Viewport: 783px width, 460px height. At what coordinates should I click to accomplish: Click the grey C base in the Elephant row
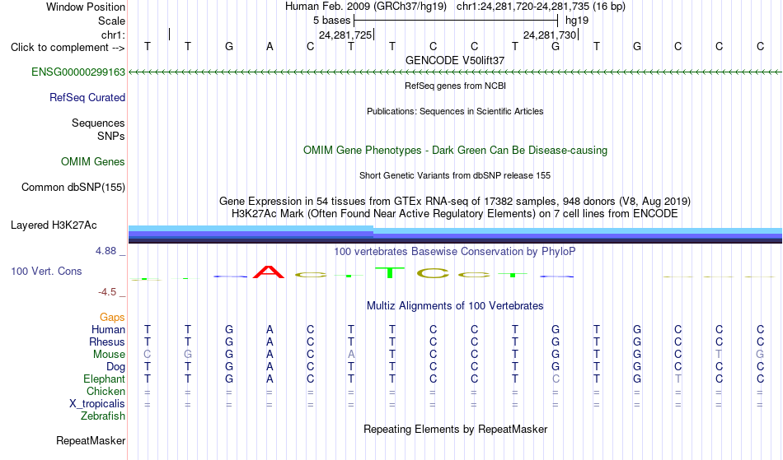[556, 379]
